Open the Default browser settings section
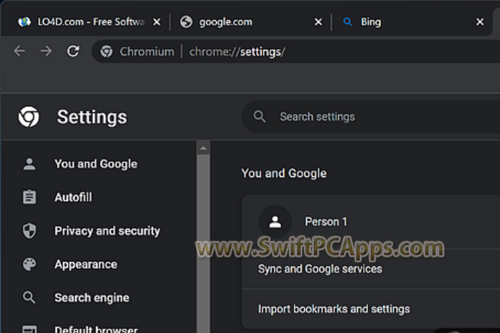The image size is (500, 333). coord(96,329)
